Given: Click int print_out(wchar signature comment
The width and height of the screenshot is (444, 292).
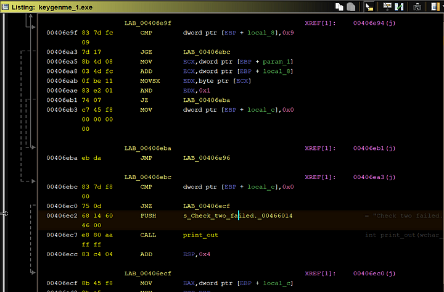Looking at the screenshot, I should (403, 235).
